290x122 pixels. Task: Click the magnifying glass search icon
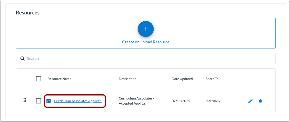(x=22, y=58)
